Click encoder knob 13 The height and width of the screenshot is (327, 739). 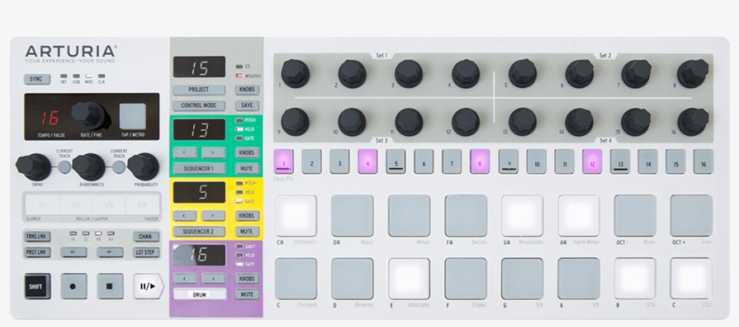522,122
